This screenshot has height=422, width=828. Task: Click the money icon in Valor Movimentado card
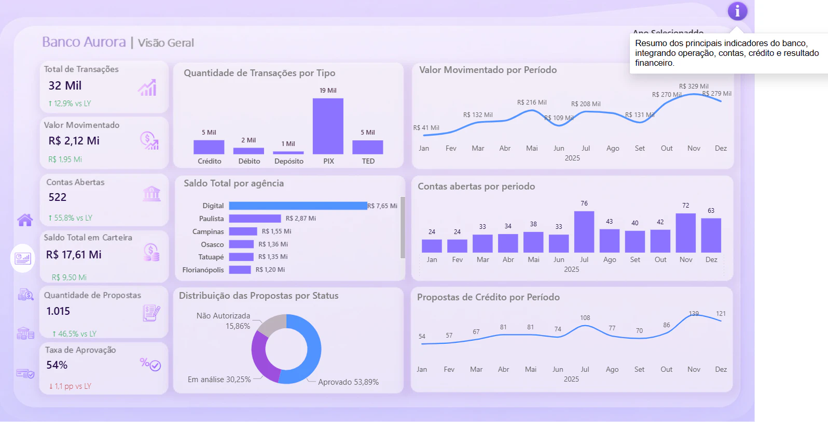click(149, 140)
